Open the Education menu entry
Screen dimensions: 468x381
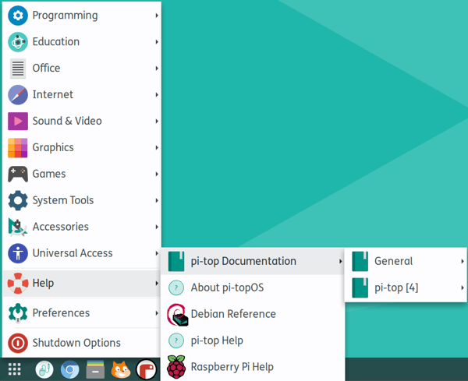pyautogui.click(x=82, y=42)
